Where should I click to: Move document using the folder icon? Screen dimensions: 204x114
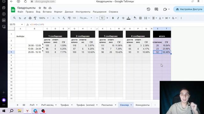tap(45, 8)
